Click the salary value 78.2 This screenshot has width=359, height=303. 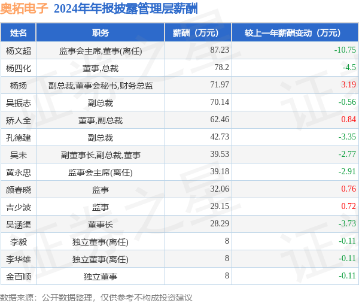point(221,67)
